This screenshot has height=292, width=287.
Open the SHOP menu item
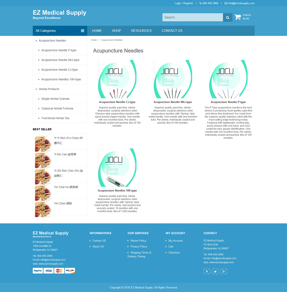(117, 31)
